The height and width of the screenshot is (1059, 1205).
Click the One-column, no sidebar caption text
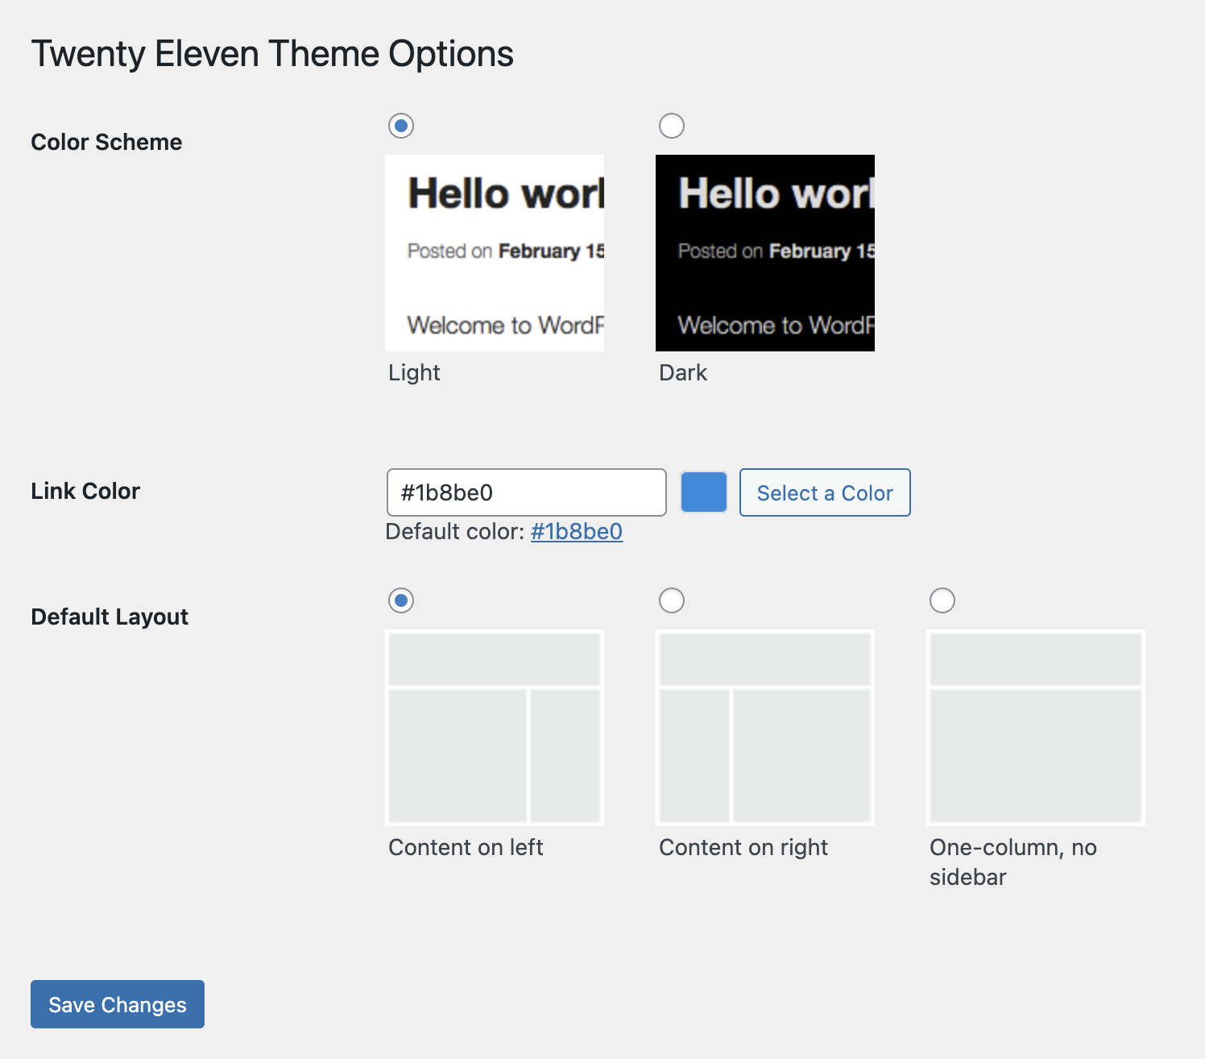(x=1013, y=862)
